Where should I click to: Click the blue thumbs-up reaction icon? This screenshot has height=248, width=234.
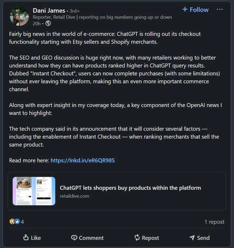click(17, 221)
